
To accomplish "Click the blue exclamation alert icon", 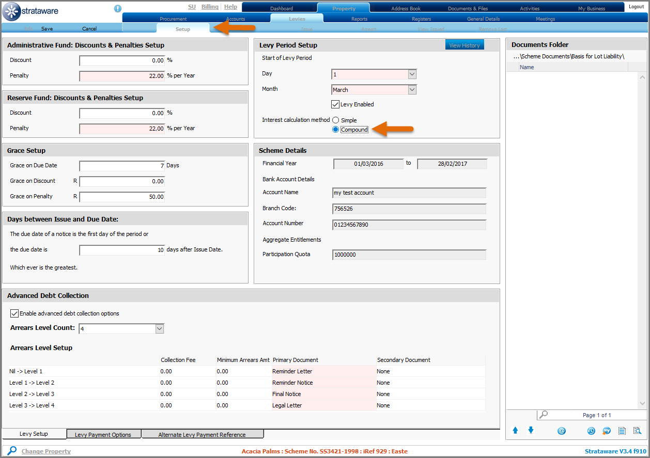I will coord(118,8).
